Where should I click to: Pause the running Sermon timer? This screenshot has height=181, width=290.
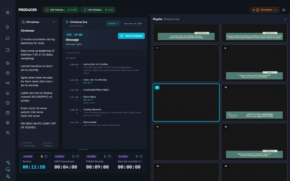click(x=41, y=156)
